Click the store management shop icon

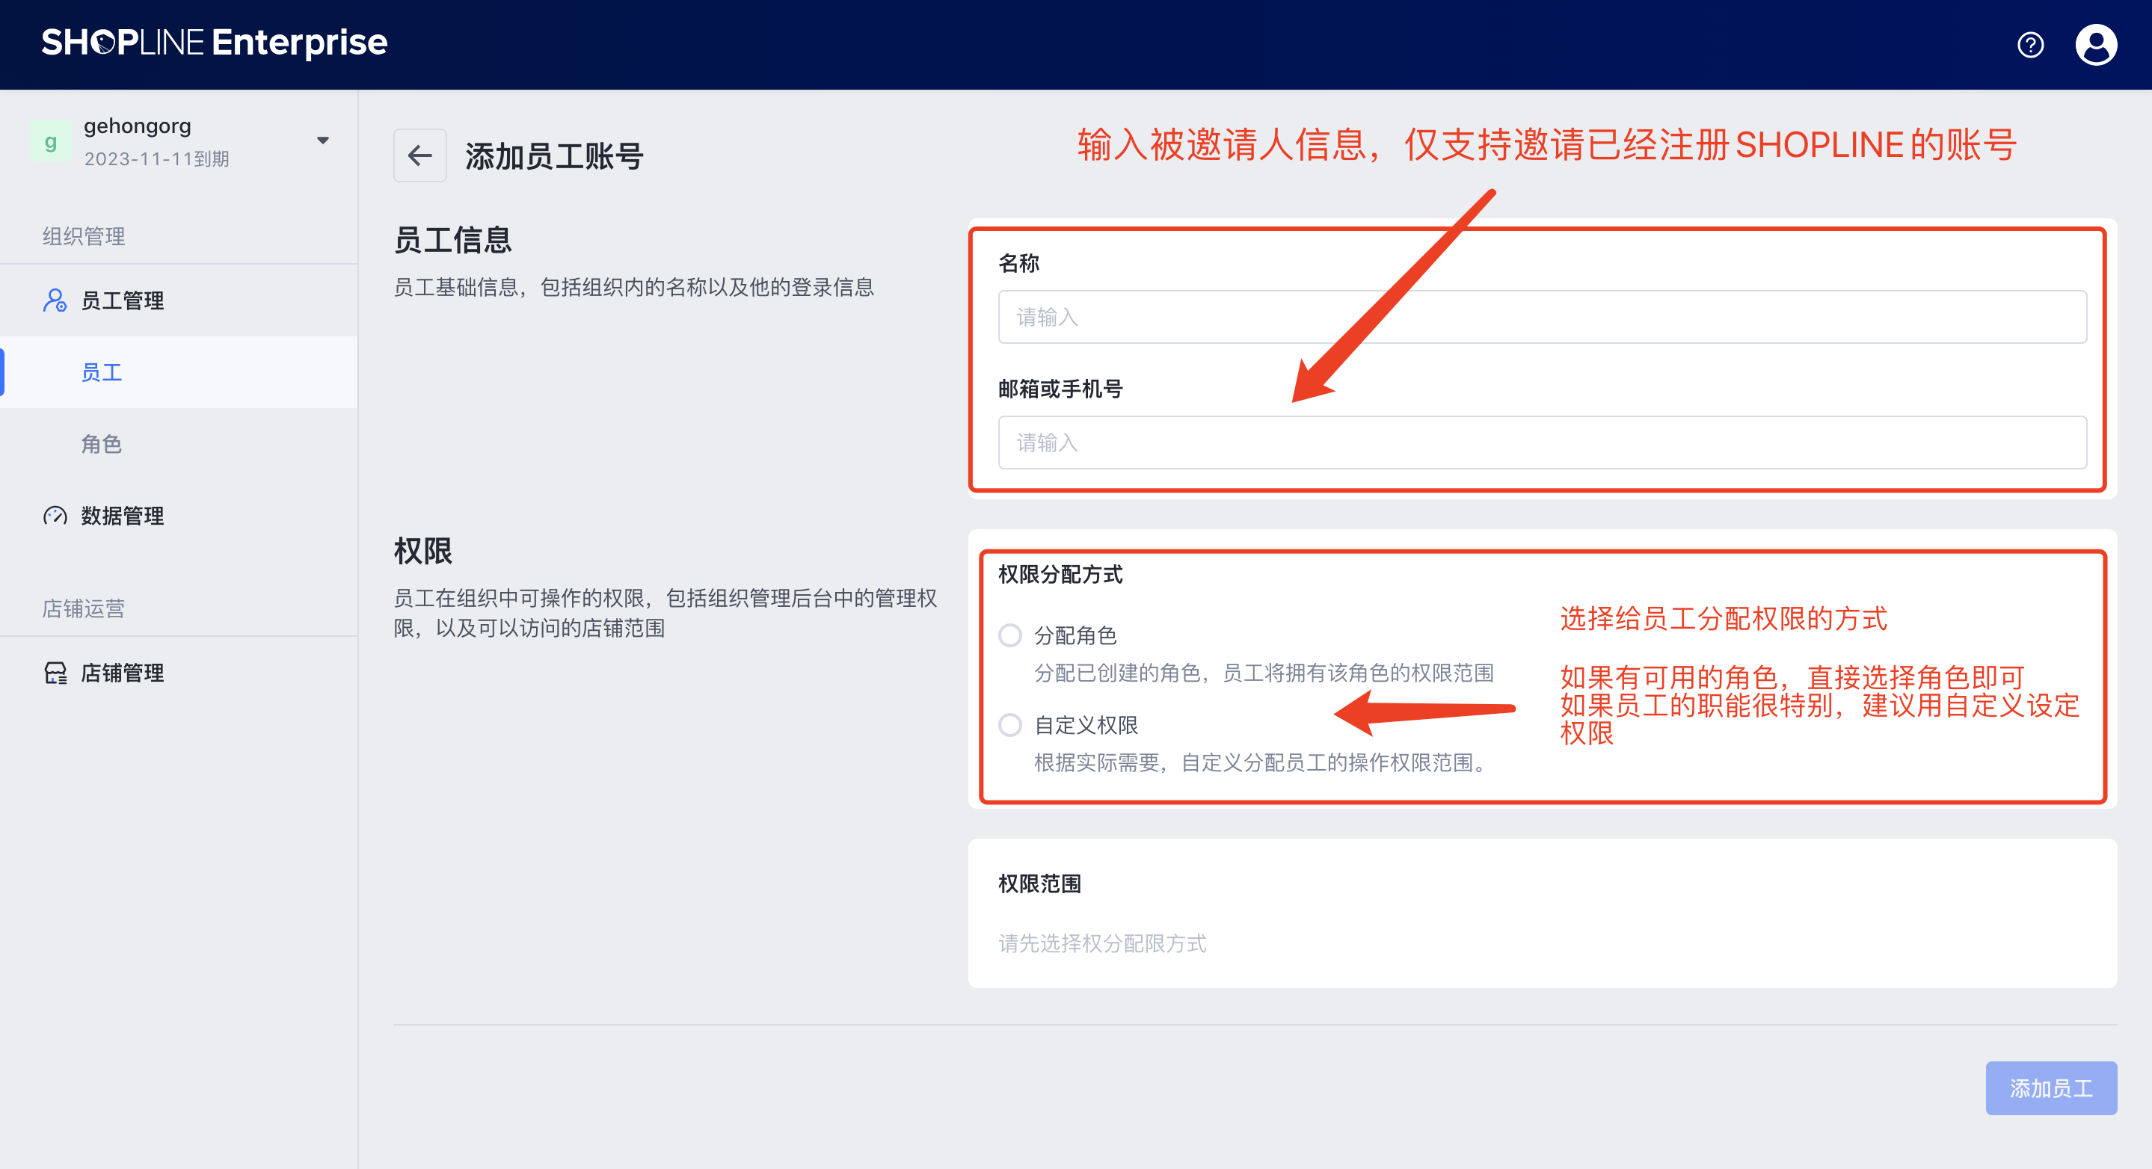pyautogui.click(x=55, y=673)
